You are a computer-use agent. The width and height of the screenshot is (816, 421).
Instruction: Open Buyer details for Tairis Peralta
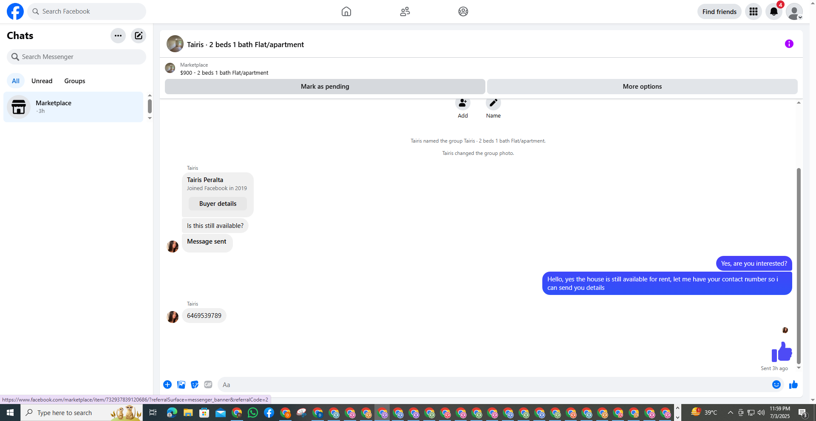(218, 204)
